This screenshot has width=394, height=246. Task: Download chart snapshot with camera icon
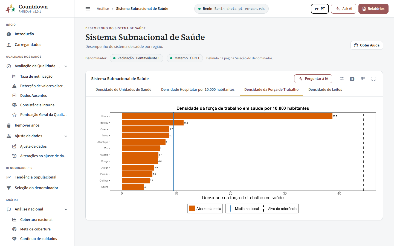[352, 79]
